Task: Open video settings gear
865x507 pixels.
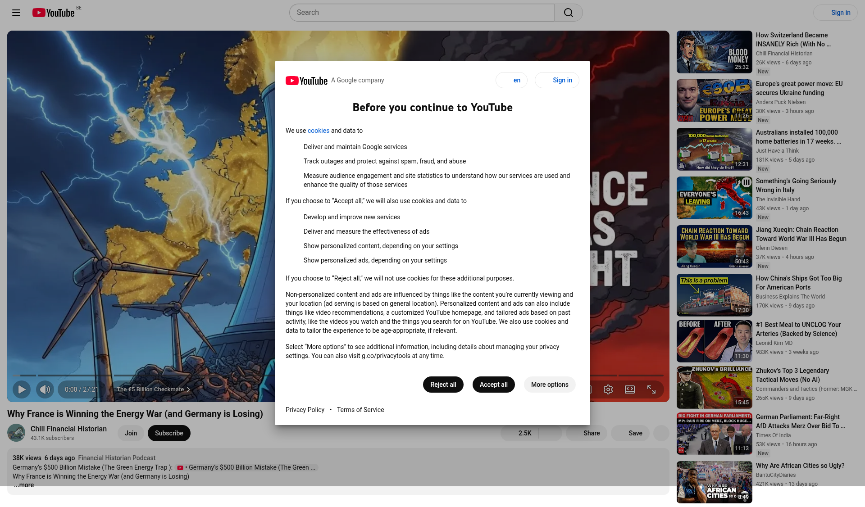Action: coord(608,389)
